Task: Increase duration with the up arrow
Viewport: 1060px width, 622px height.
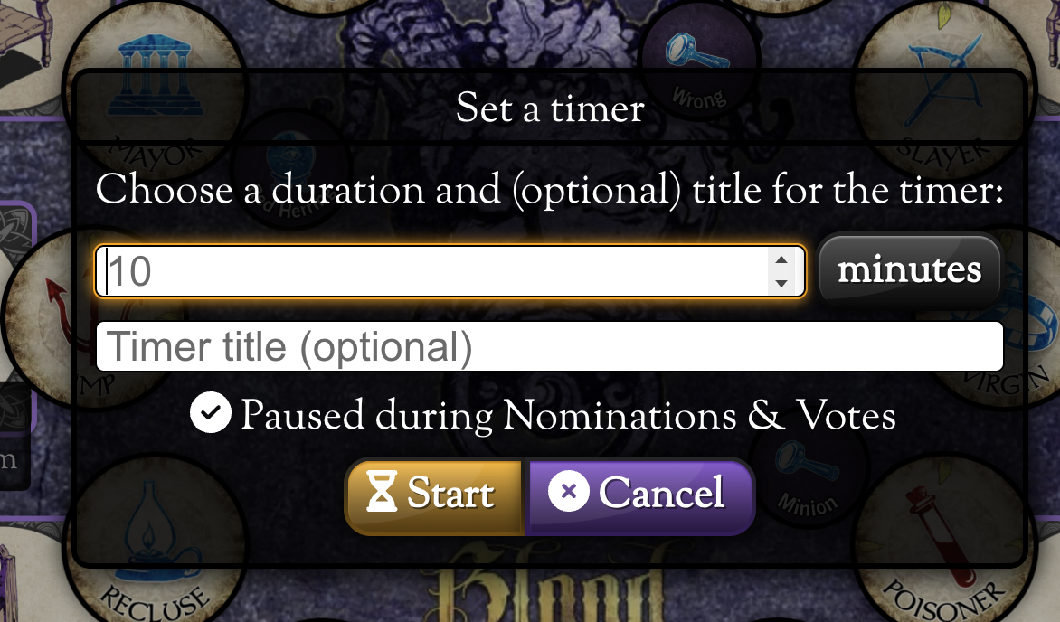Action: (781, 260)
